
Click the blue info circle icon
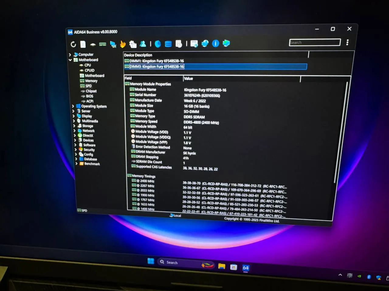pyautogui.click(x=215, y=44)
